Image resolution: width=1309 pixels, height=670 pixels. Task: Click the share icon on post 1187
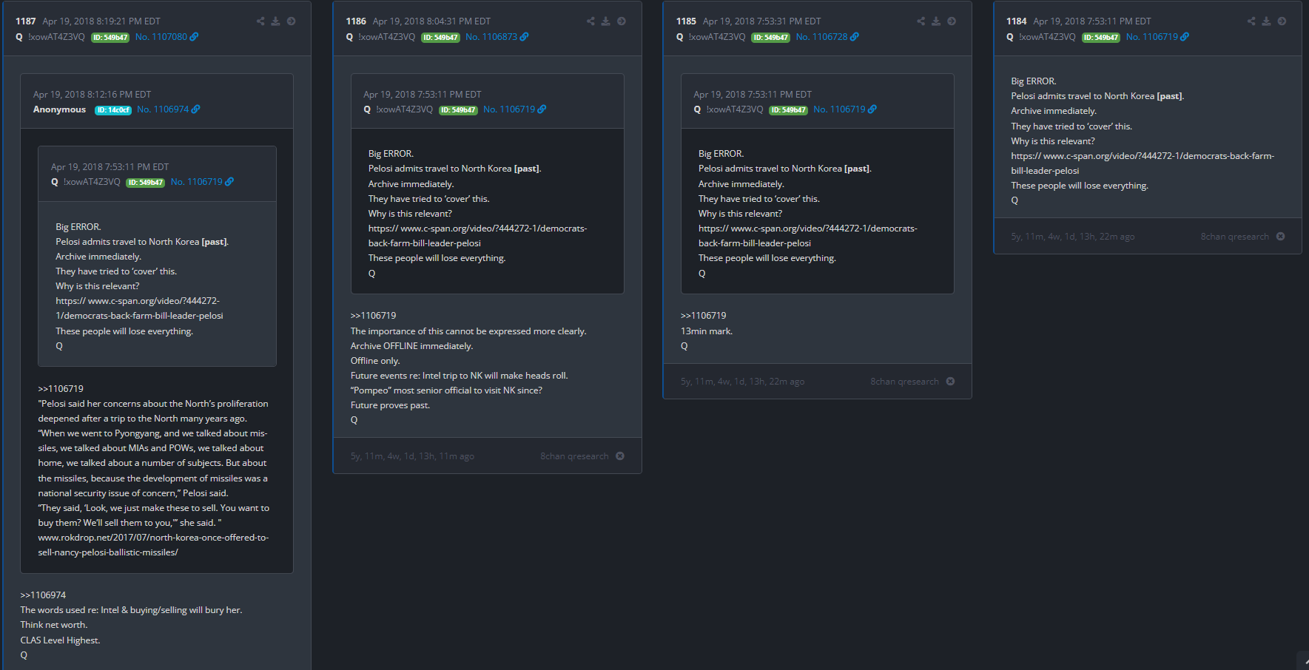click(x=260, y=21)
